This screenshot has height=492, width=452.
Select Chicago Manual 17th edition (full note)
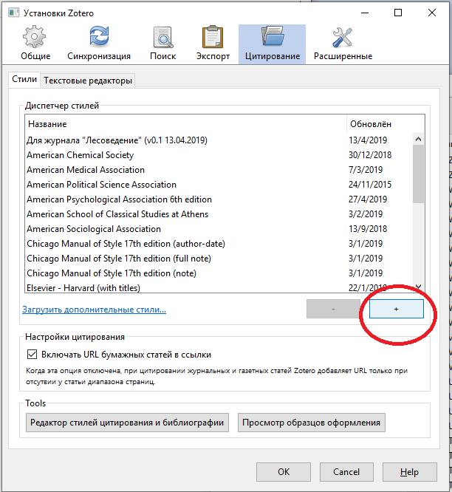click(219, 259)
